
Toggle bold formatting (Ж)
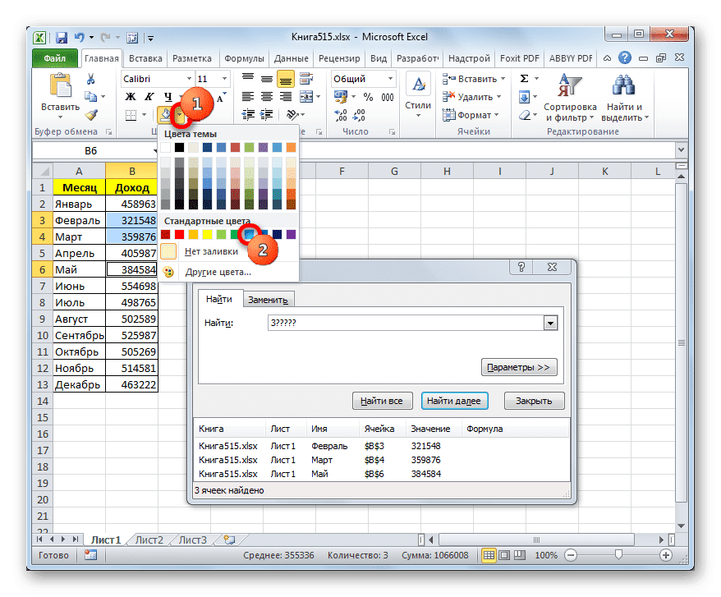tap(131, 97)
